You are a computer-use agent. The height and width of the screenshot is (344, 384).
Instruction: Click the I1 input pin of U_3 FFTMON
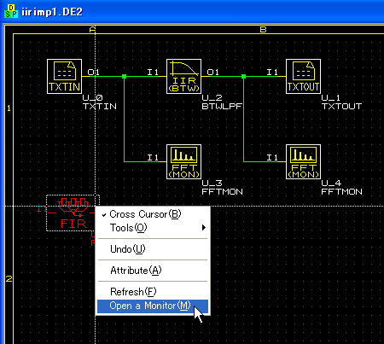tap(153, 157)
